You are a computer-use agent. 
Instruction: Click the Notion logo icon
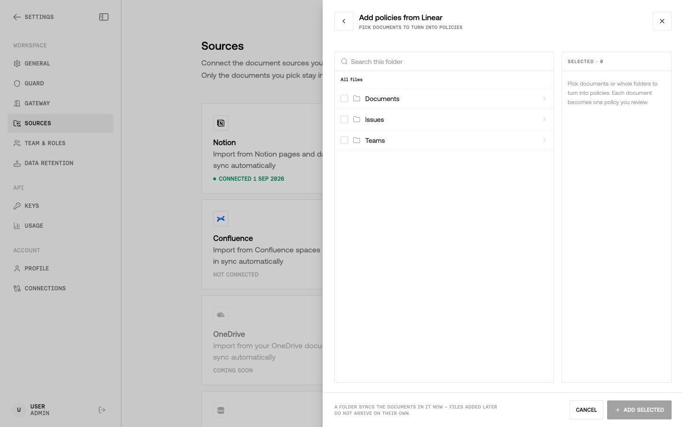(x=221, y=123)
